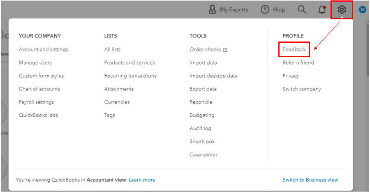Viewport: 370px width, 192px height.
Task: Select Feedback under Profile
Action: (294, 49)
